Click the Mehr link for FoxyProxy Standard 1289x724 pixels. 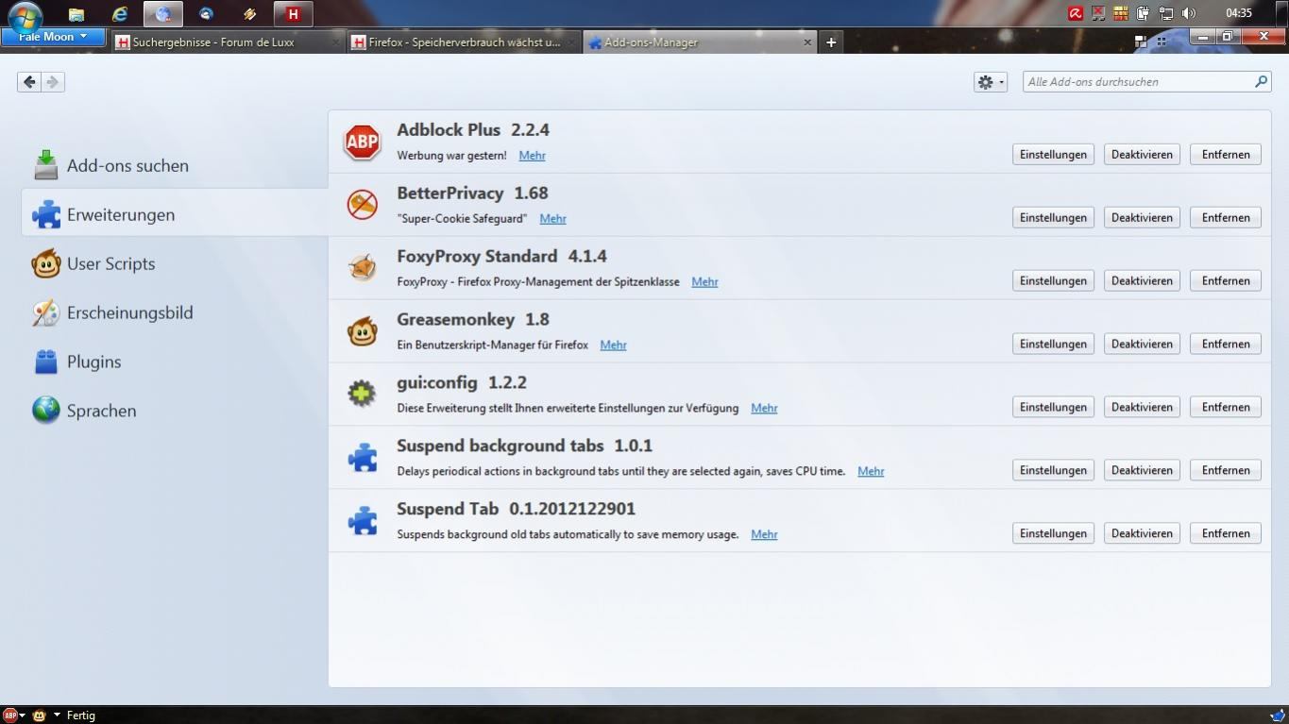(x=704, y=282)
